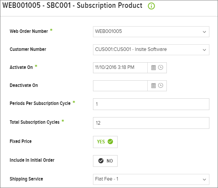Focus the Periods Per Subscription Cycle field
This screenshot has width=218, height=188.
point(151,104)
